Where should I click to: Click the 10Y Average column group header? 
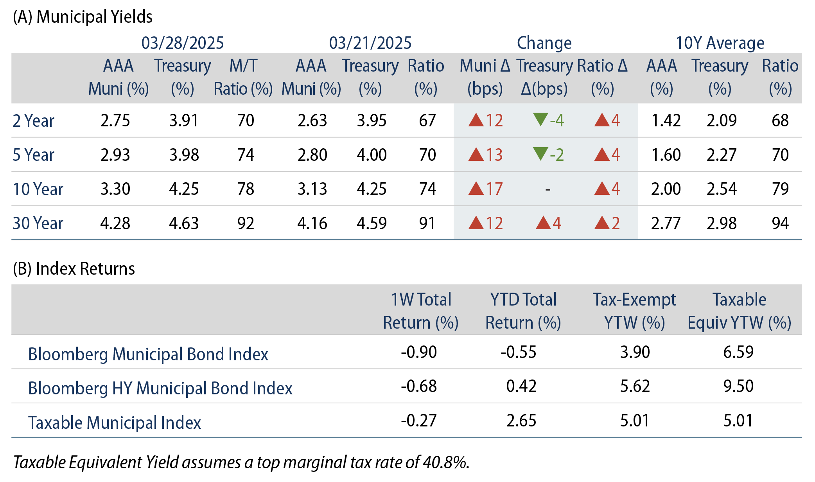coord(720,43)
